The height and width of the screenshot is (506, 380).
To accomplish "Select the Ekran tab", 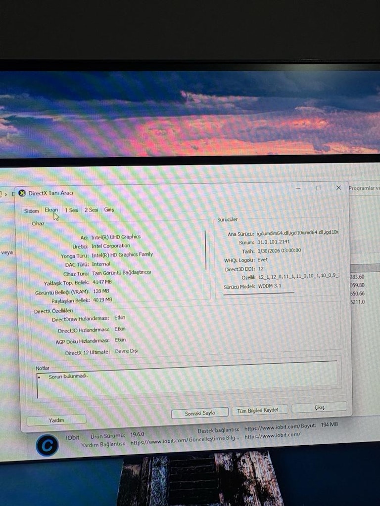I will [51, 210].
